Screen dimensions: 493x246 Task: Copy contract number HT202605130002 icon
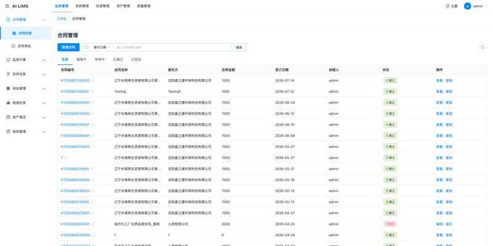point(93,191)
